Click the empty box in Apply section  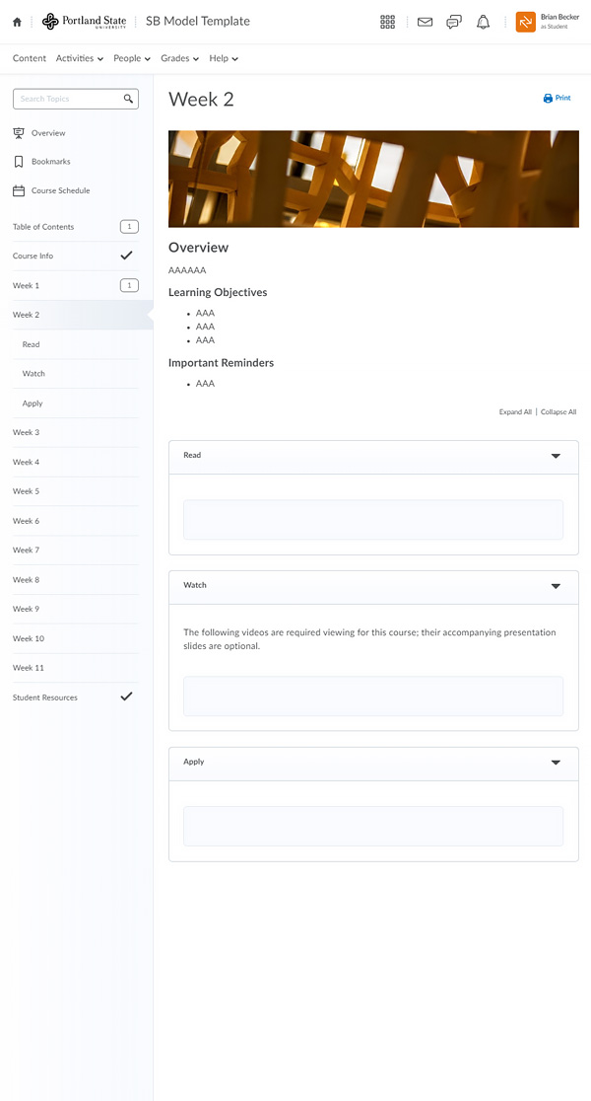pyautogui.click(x=373, y=826)
